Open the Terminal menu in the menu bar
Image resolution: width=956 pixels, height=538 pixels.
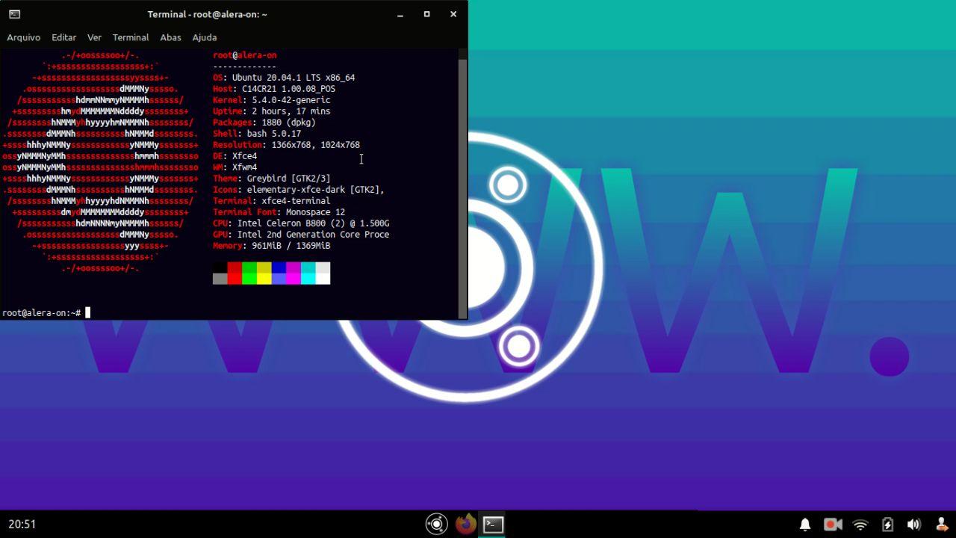130,37
